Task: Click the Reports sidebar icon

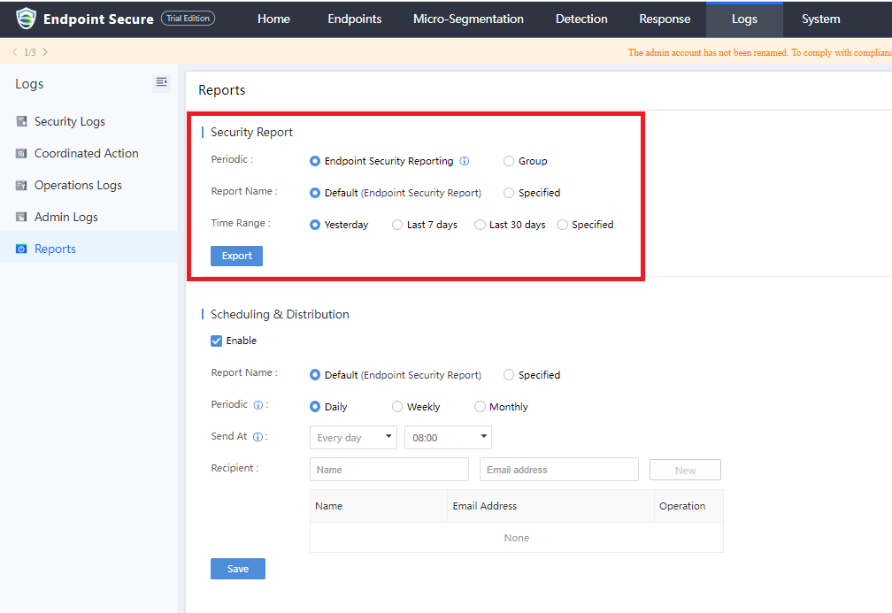Action: pyautogui.click(x=21, y=249)
